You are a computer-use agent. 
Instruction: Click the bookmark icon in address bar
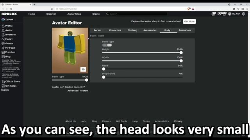52,9
